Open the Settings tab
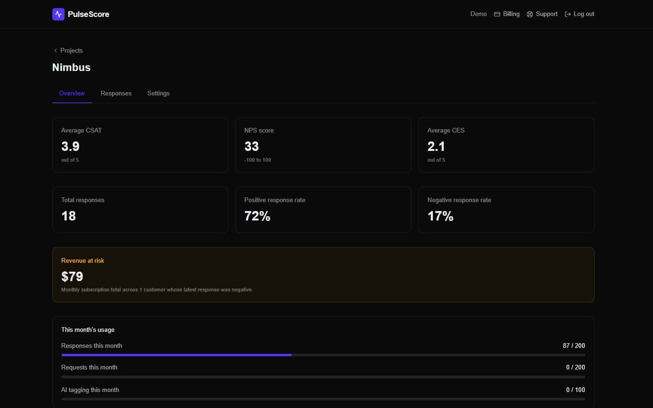The image size is (653, 408). 158,93
